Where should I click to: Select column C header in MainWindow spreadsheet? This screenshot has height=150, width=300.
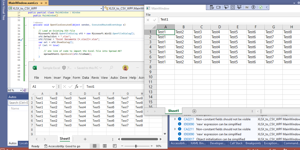tap(201, 27)
